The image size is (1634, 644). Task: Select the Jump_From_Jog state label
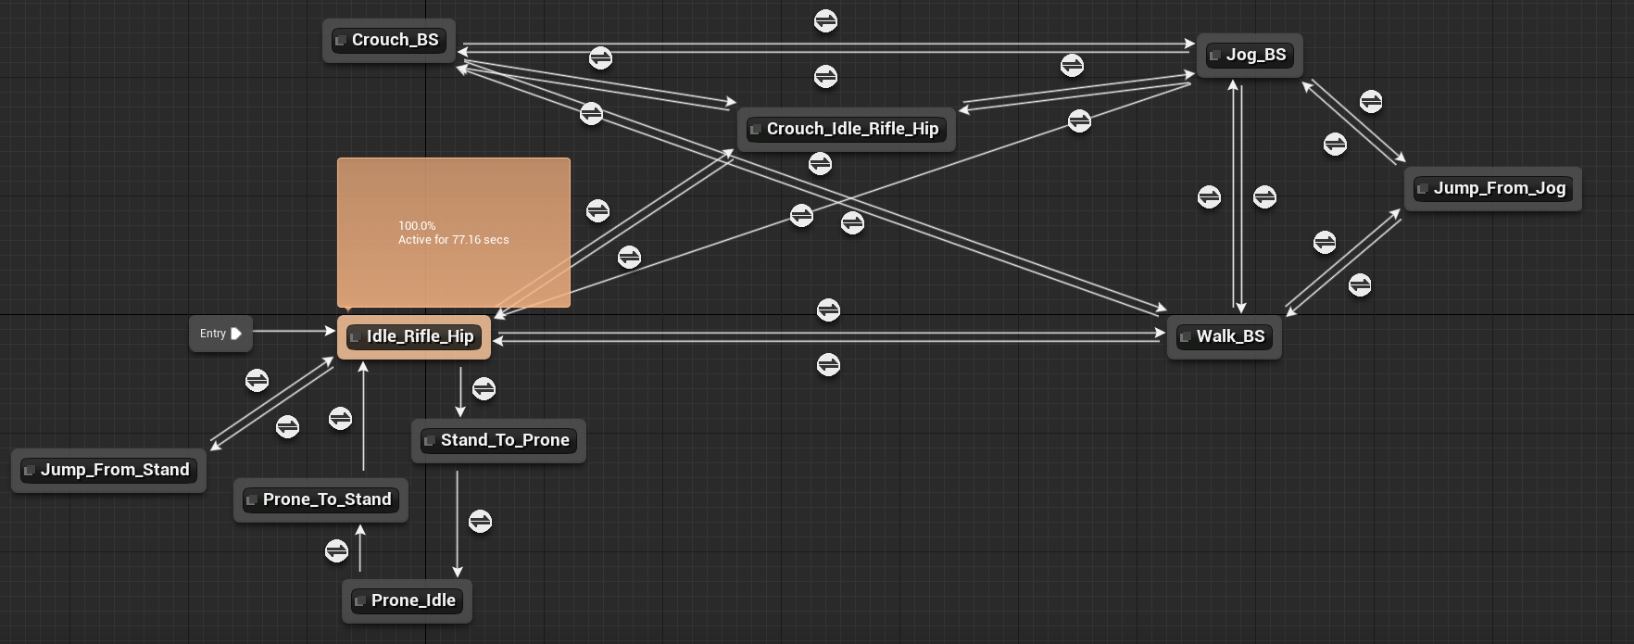click(x=1500, y=188)
